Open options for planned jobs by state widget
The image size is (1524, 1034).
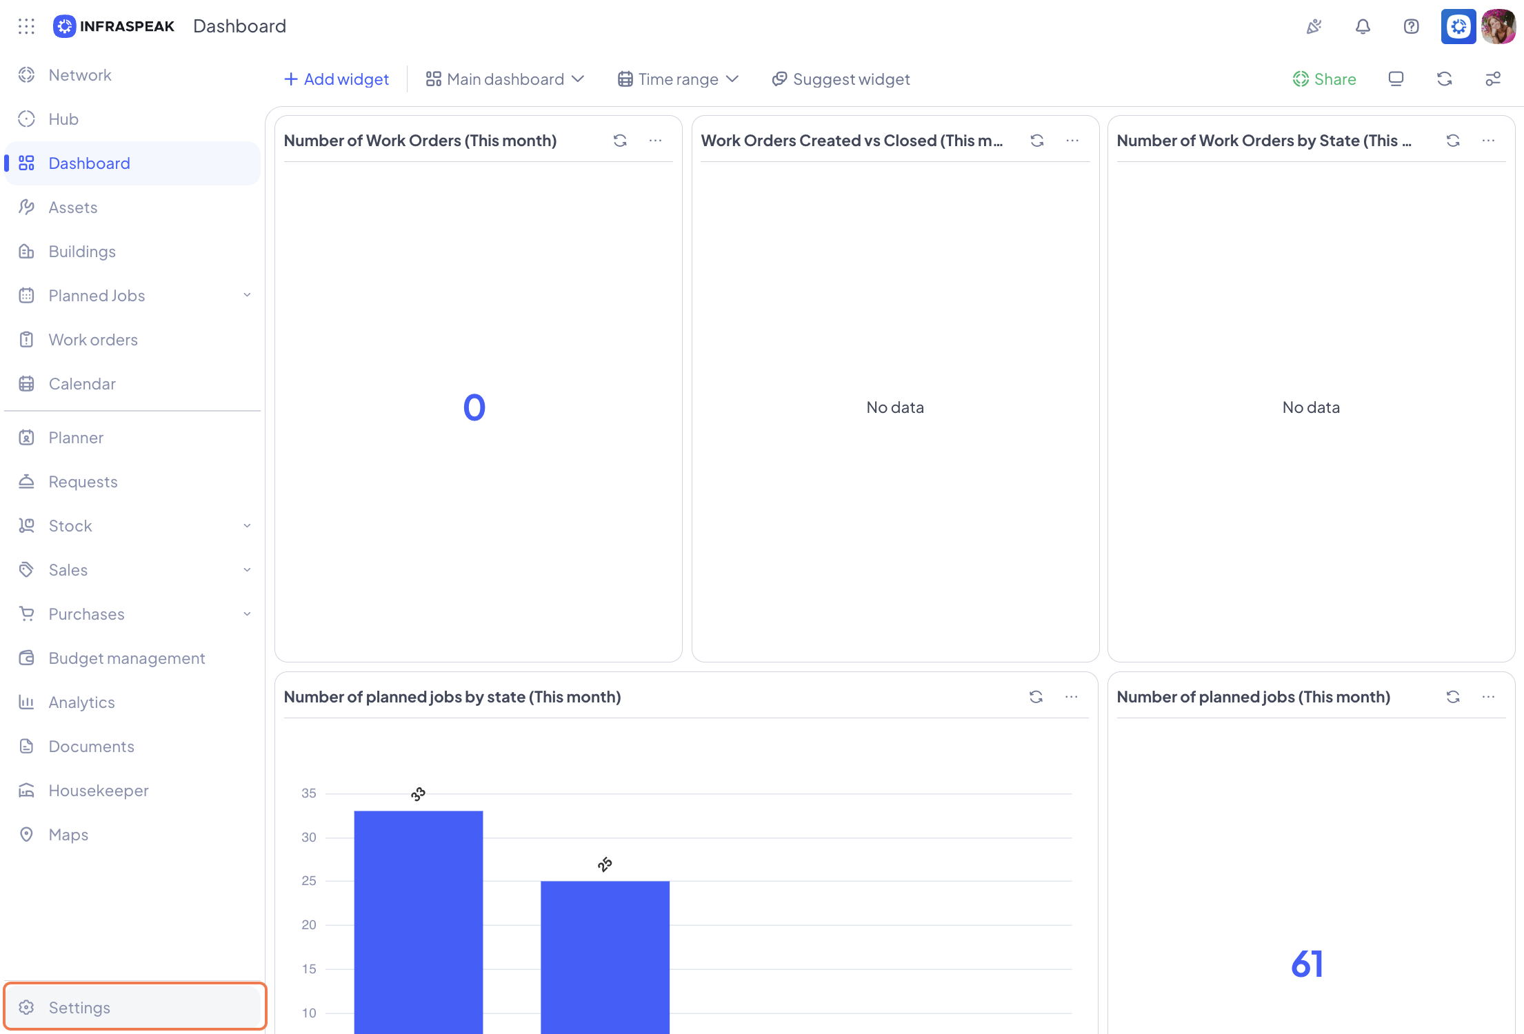click(1071, 697)
